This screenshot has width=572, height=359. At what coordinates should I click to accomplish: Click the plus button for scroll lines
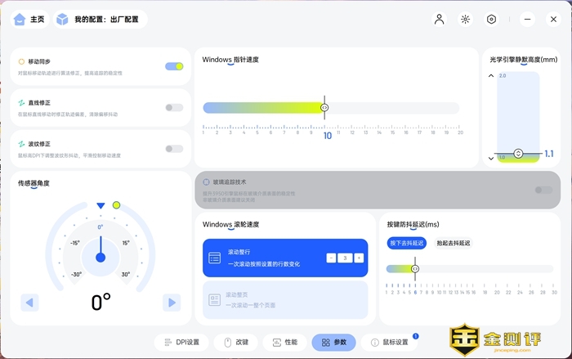tap(360, 258)
